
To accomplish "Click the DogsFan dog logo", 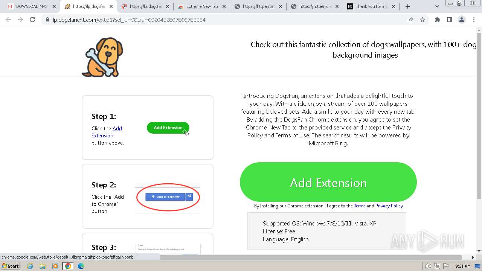I will click(x=103, y=57).
